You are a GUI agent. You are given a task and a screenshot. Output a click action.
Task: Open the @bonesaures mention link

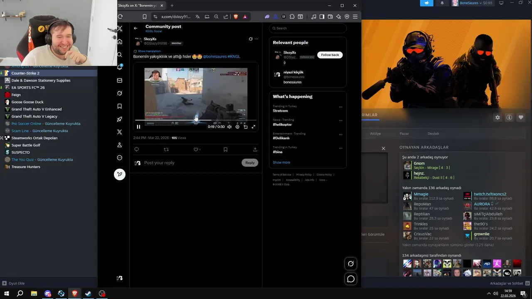coord(215,56)
